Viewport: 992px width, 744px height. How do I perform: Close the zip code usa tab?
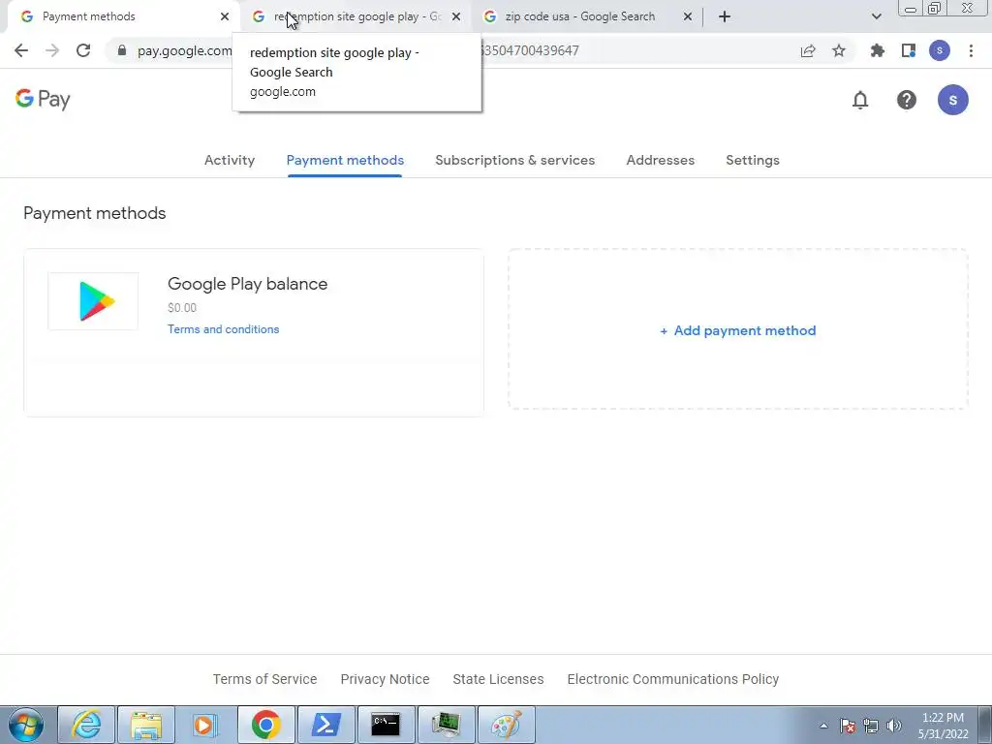(x=688, y=16)
